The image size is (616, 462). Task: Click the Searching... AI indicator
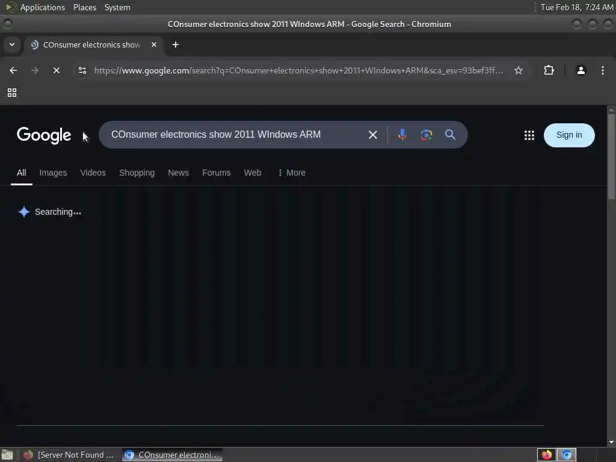coord(50,212)
